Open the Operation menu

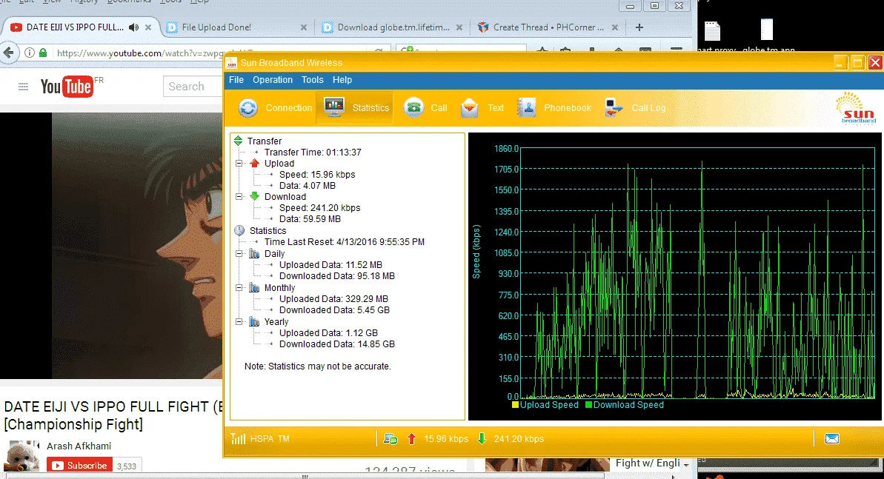pos(272,80)
